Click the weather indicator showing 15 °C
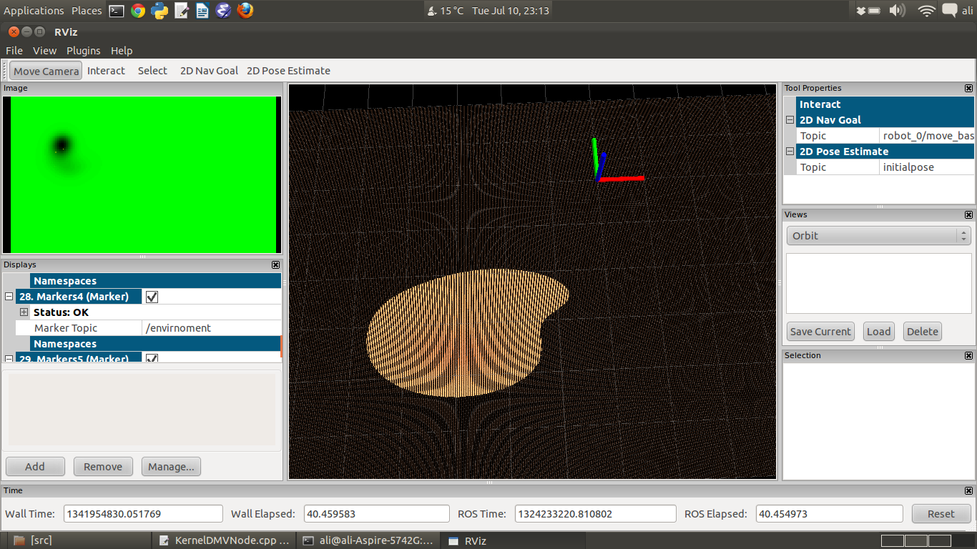 coord(445,11)
